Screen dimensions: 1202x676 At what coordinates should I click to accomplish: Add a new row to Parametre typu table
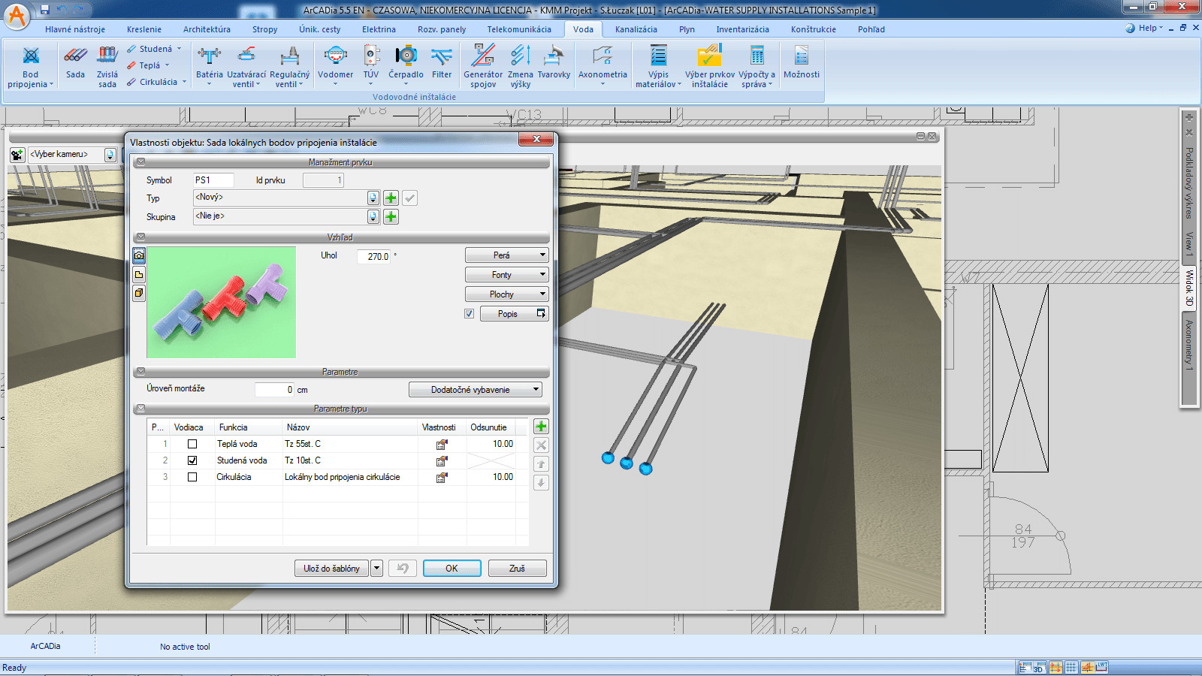(x=541, y=427)
